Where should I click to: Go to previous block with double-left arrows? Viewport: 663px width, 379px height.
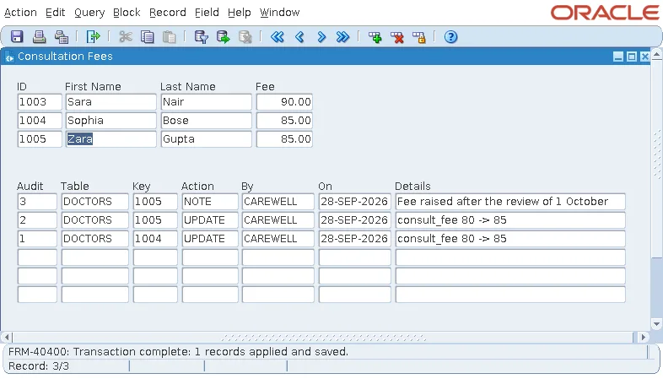pyautogui.click(x=278, y=37)
